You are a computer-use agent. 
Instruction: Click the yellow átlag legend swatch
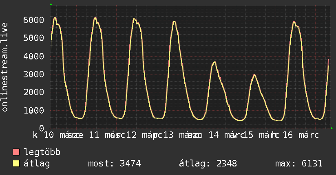16,164
